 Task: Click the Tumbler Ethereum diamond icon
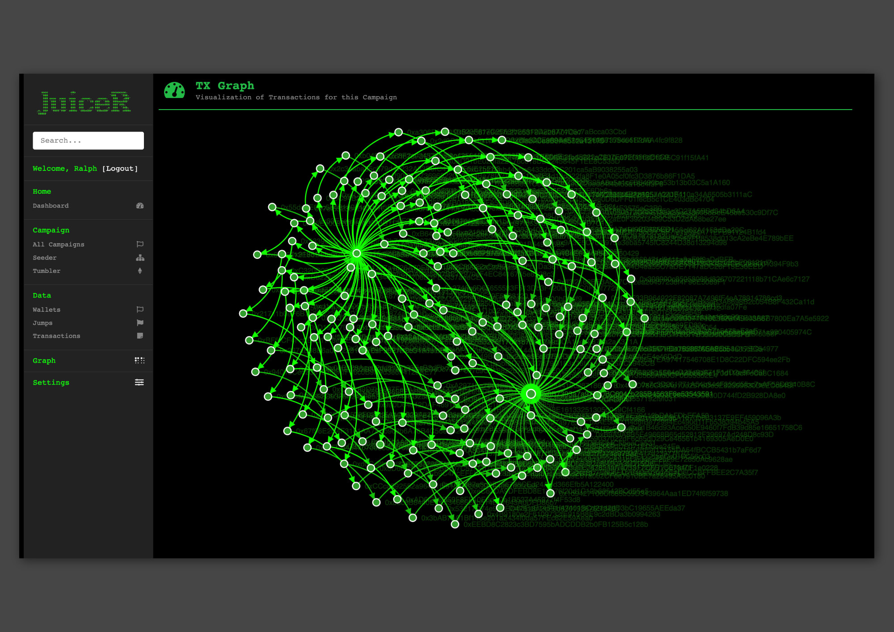point(140,271)
